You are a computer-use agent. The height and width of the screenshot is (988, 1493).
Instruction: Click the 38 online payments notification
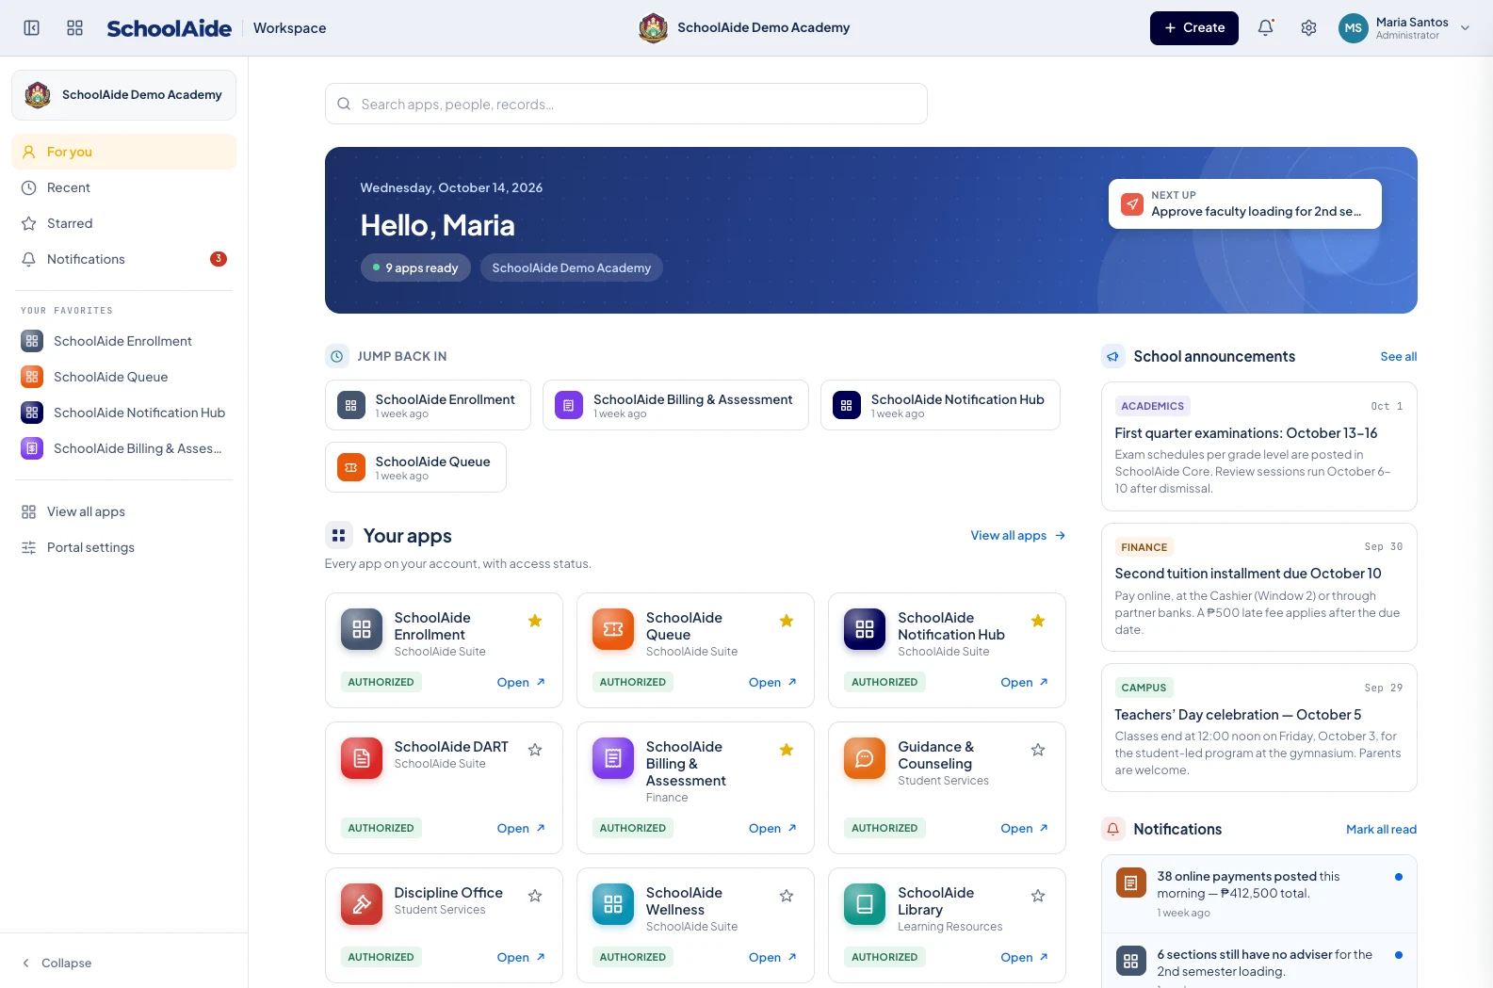pos(1258,894)
